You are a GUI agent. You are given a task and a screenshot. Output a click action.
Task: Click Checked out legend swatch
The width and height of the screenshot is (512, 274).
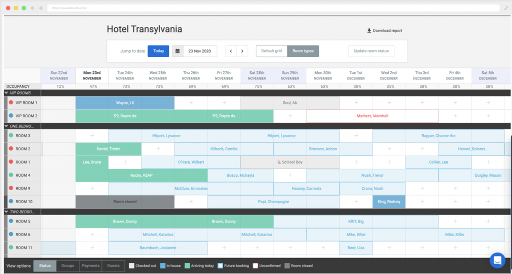[x=131, y=266]
